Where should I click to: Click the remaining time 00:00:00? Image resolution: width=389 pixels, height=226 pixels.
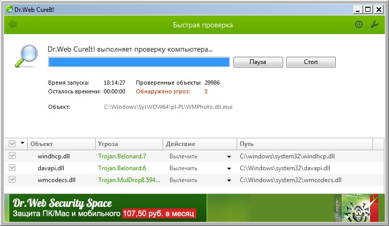[x=114, y=91]
